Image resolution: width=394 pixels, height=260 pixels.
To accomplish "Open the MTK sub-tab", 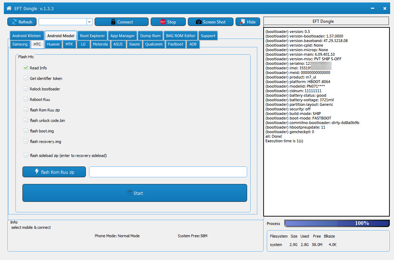I will (69, 44).
